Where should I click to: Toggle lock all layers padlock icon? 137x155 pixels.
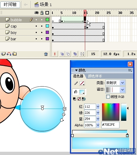[x=42, y=13]
